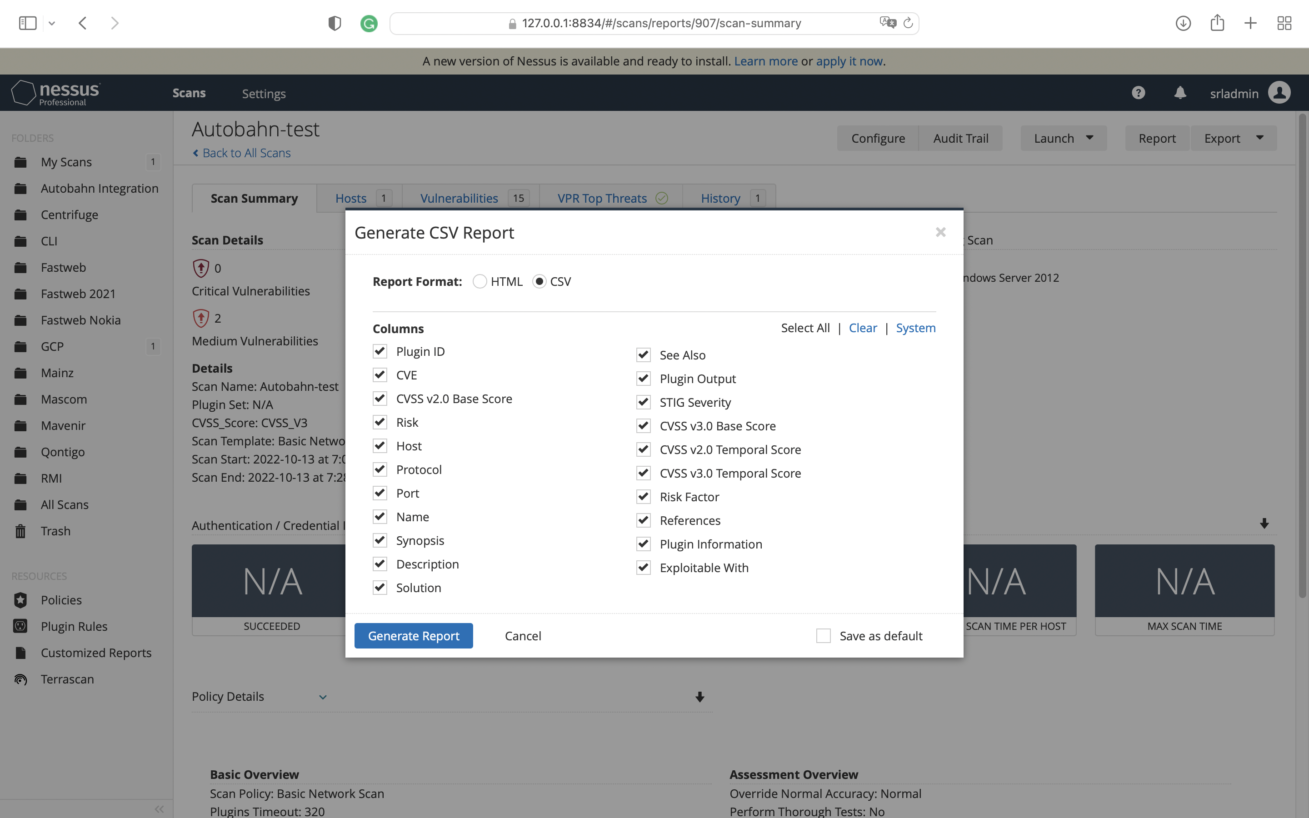This screenshot has height=818, width=1309.
Task: Click the translate icon in address bar
Action: (x=887, y=23)
